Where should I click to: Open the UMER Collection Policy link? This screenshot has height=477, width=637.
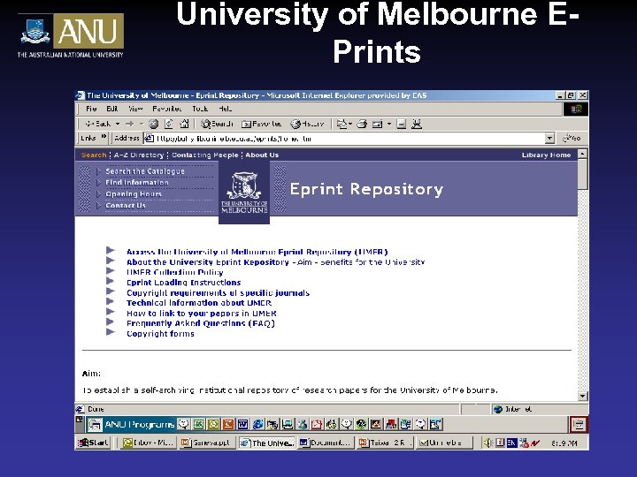point(174,273)
